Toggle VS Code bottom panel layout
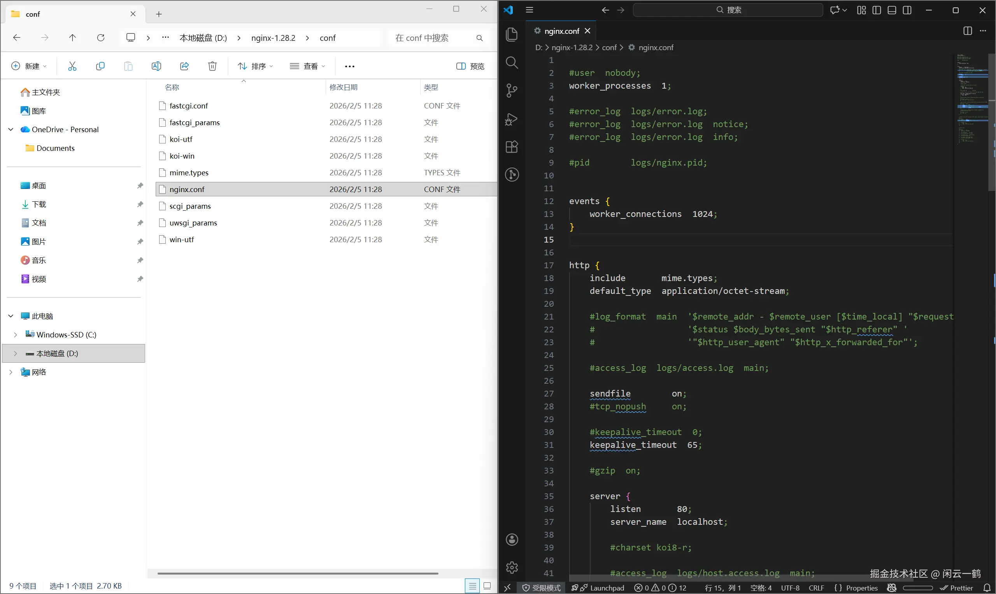The width and height of the screenshot is (996, 594). (892, 10)
